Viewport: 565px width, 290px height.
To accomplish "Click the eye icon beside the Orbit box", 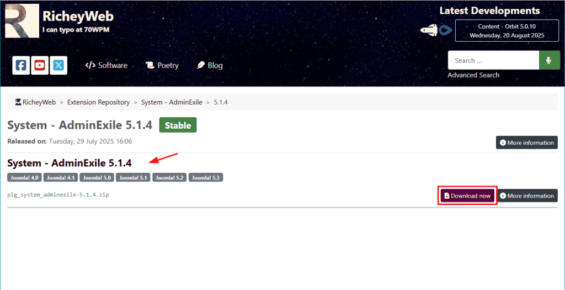I will (x=446, y=30).
